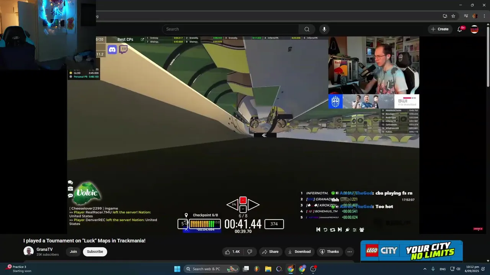Open the first Chrome taskbar icon

[x=291, y=269]
